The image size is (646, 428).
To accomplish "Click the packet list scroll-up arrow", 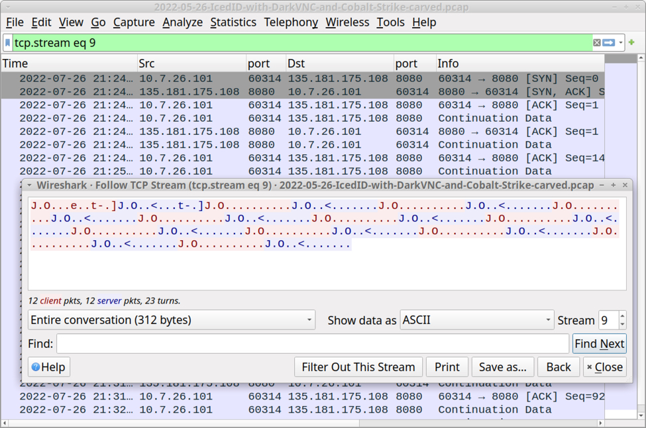I will [x=641, y=58].
